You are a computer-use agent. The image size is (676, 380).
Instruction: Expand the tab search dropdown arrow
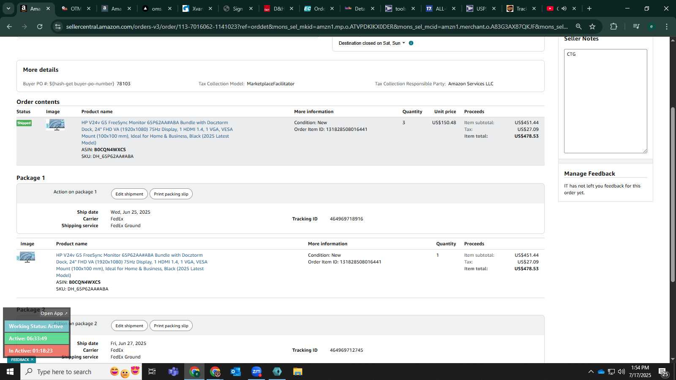(x=8, y=8)
